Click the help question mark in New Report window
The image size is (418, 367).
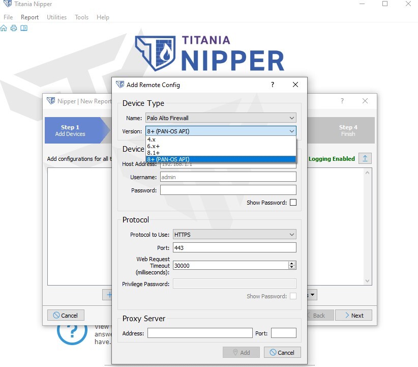coord(342,101)
